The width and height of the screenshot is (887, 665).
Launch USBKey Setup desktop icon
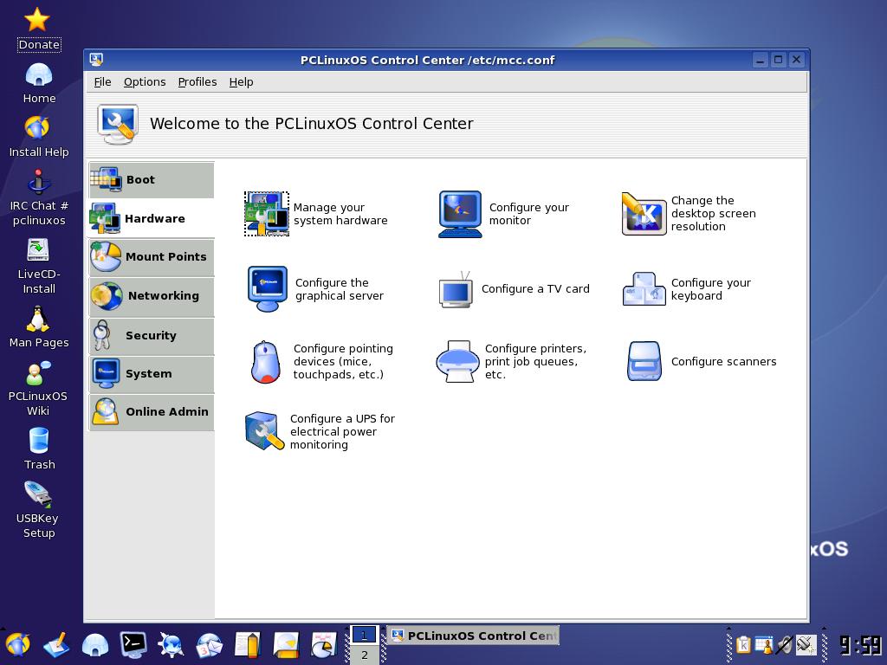click(38, 509)
